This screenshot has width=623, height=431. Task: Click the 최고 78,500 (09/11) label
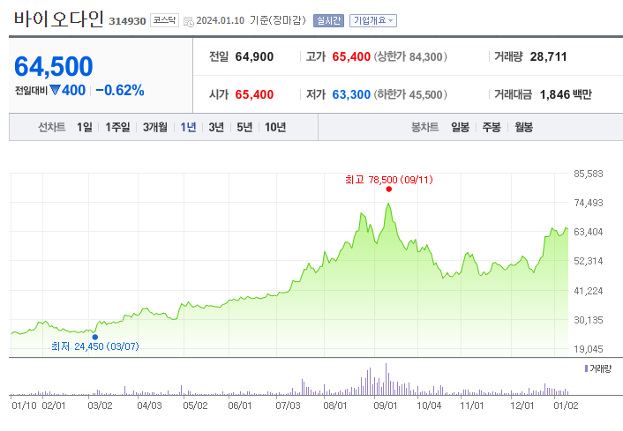point(389,180)
